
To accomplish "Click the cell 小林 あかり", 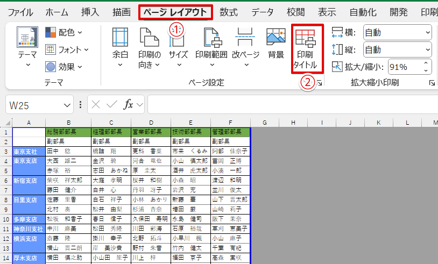I will click(x=151, y=199).
